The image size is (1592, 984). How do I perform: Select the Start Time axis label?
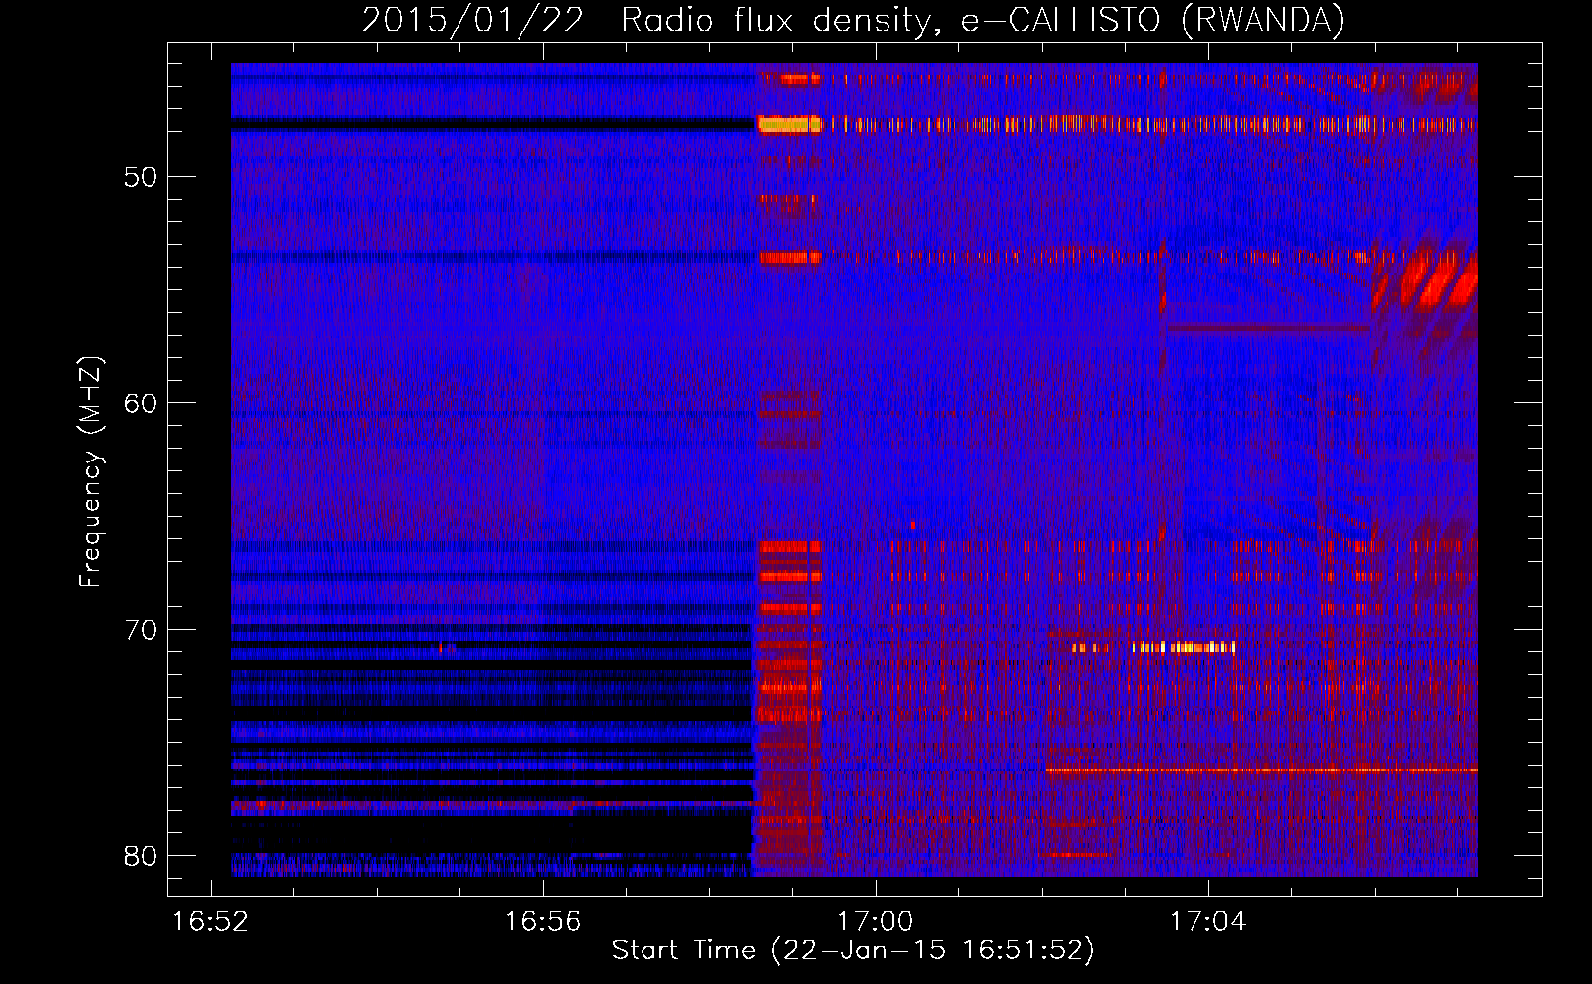(x=853, y=951)
